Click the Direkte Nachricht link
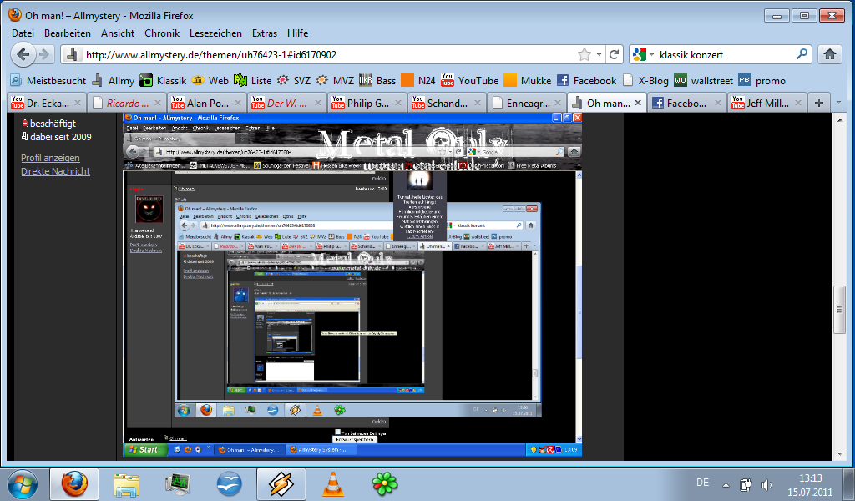Viewport: 855px width, 501px height. pos(56,171)
